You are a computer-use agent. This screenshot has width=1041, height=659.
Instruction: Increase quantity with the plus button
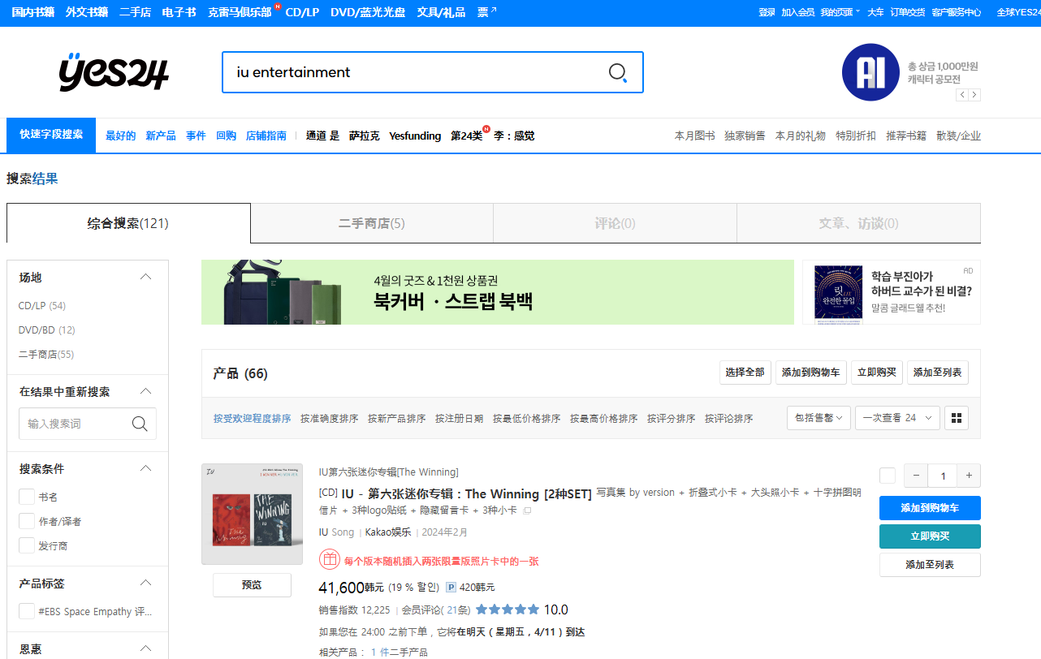(969, 476)
